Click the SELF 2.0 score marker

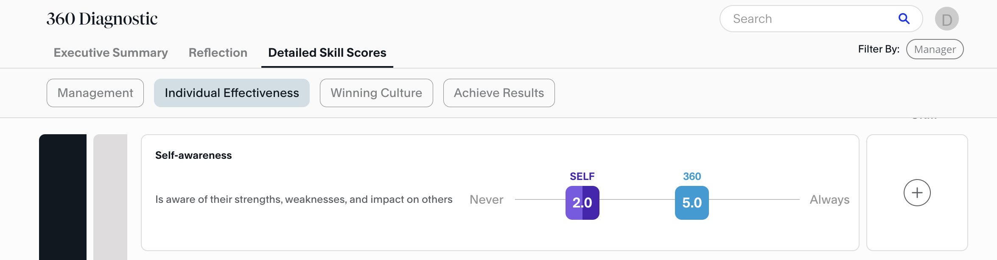tap(582, 203)
